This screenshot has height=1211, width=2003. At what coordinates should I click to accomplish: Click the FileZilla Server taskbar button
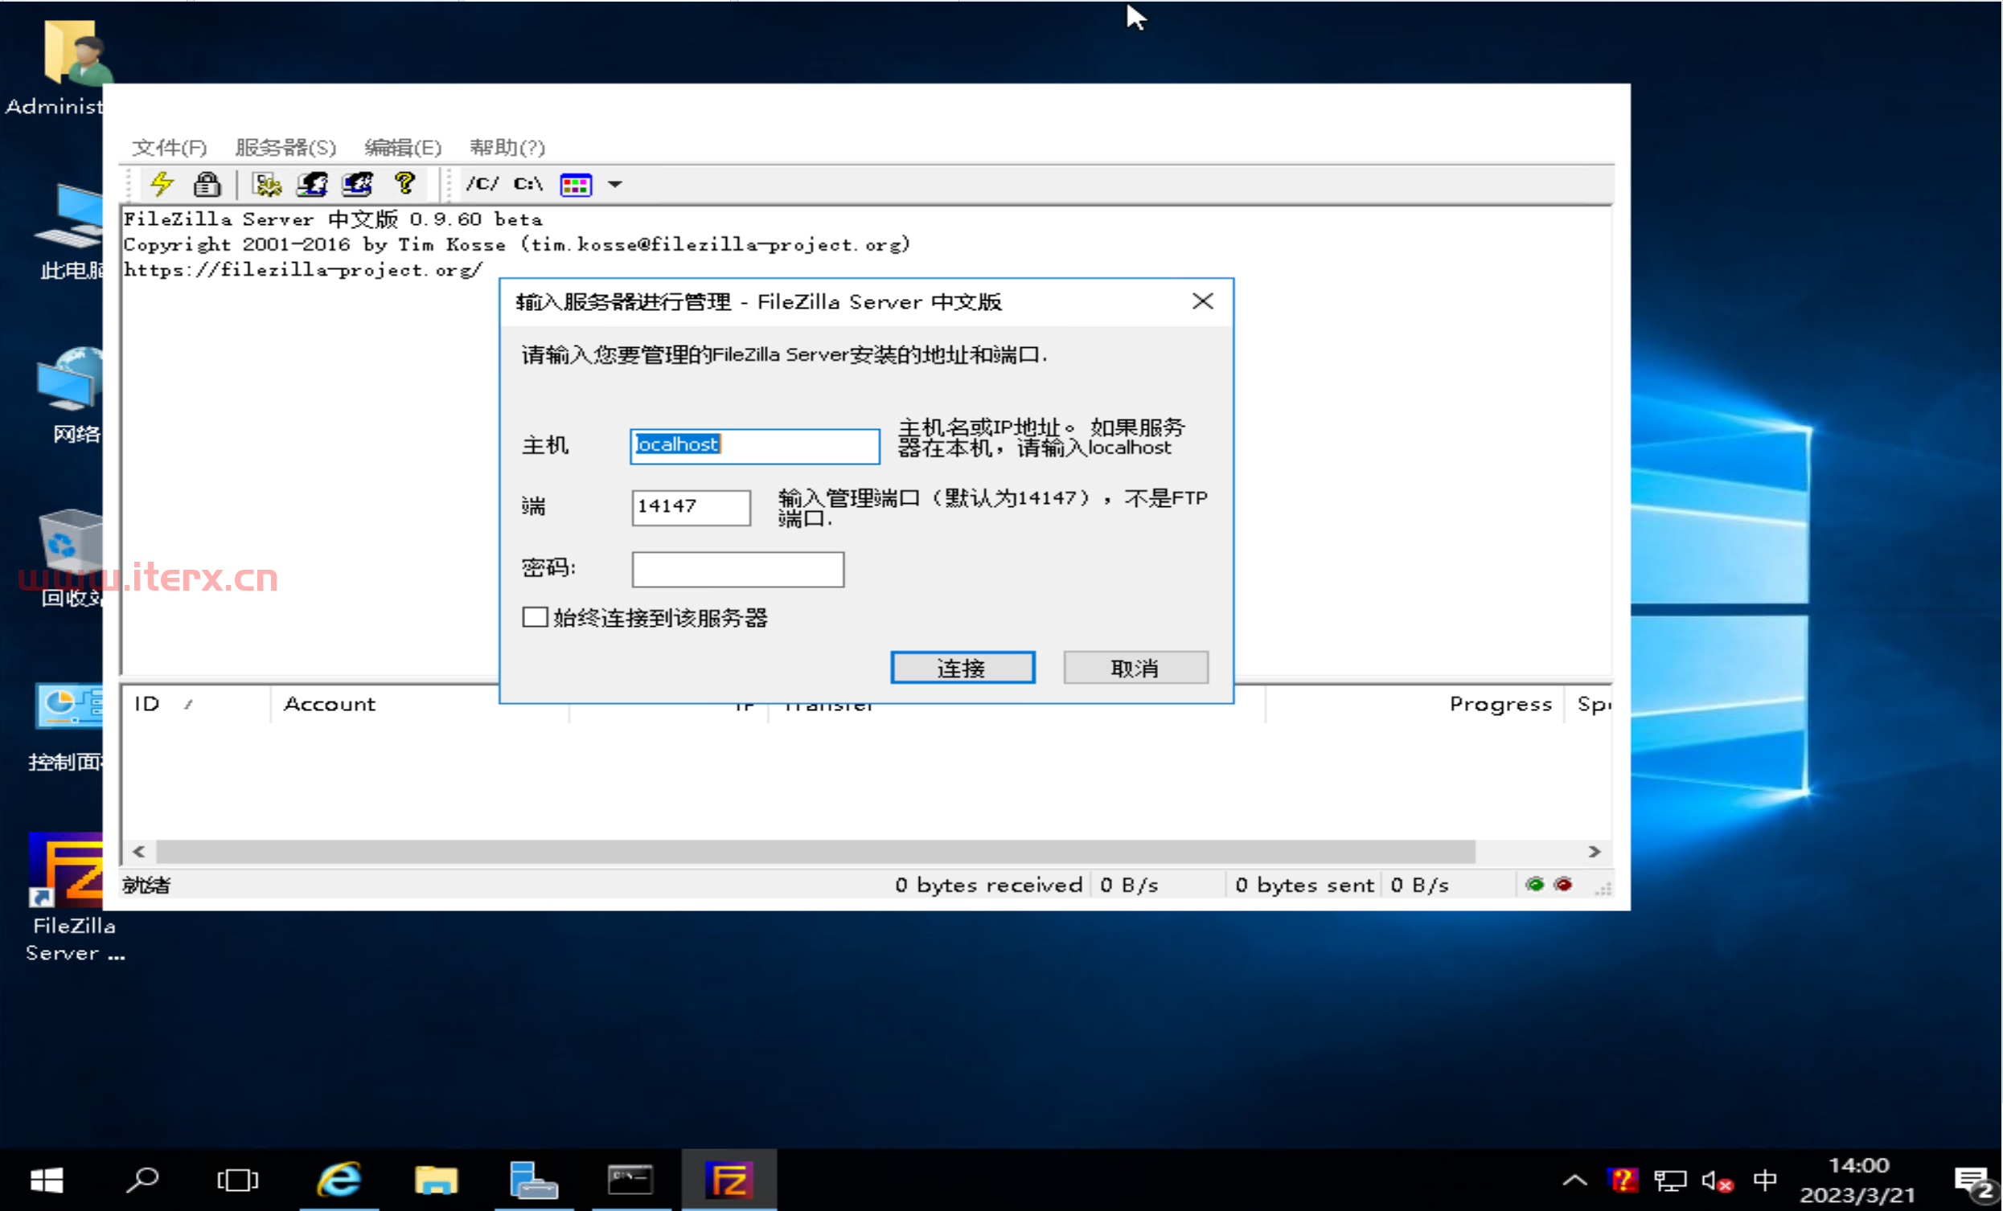coord(729,1180)
